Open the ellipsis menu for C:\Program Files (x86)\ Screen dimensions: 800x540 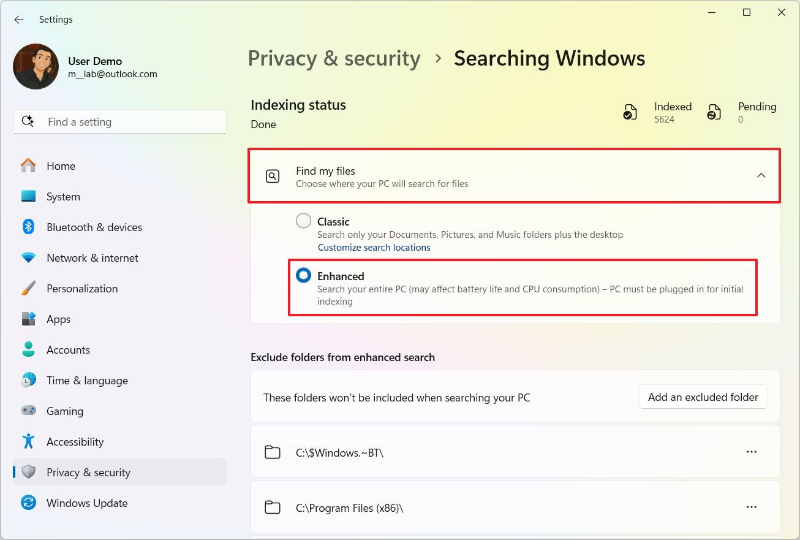point(752,507)
